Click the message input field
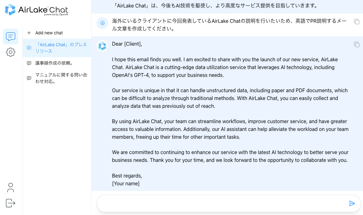Viewport: 363px width, 215px height. [222, 204]
